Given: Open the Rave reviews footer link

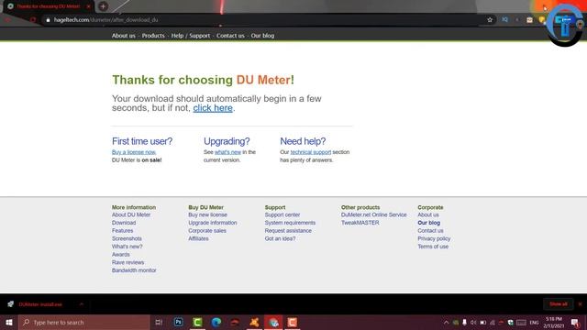Looking at the screenshot, I should click(127, 262).
